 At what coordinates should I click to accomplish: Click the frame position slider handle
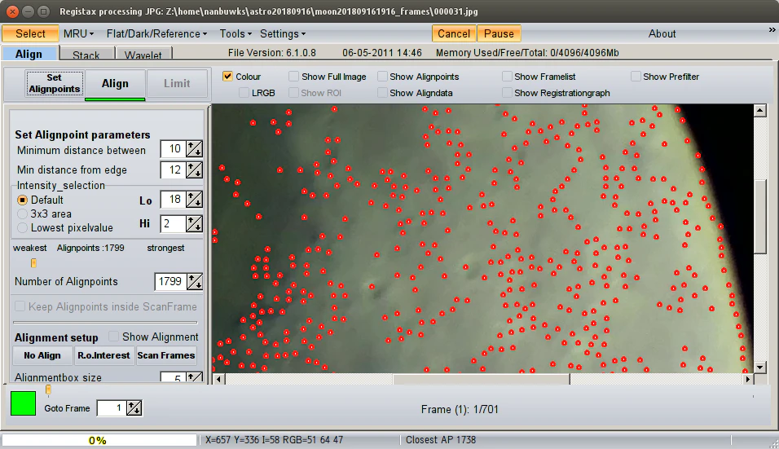48,390
